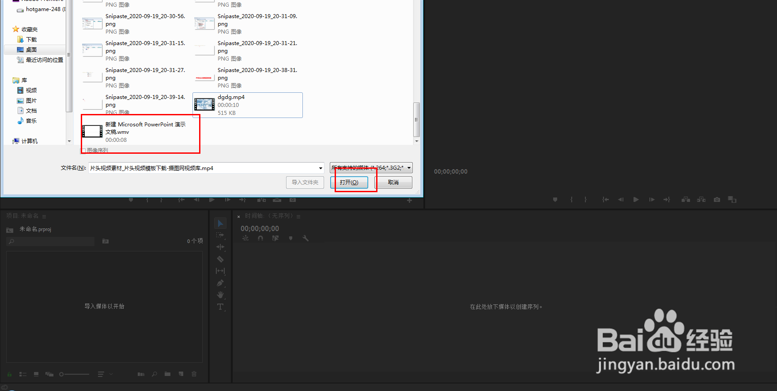This screenshot has width=777, height=391.
Task: Click Add Marker in Program monitor
Action: coord(555,200)
